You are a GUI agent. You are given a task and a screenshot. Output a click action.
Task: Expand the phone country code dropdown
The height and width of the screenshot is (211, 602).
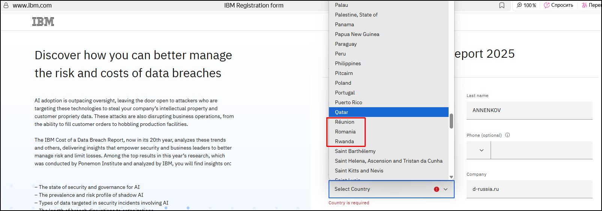(482, 150)
